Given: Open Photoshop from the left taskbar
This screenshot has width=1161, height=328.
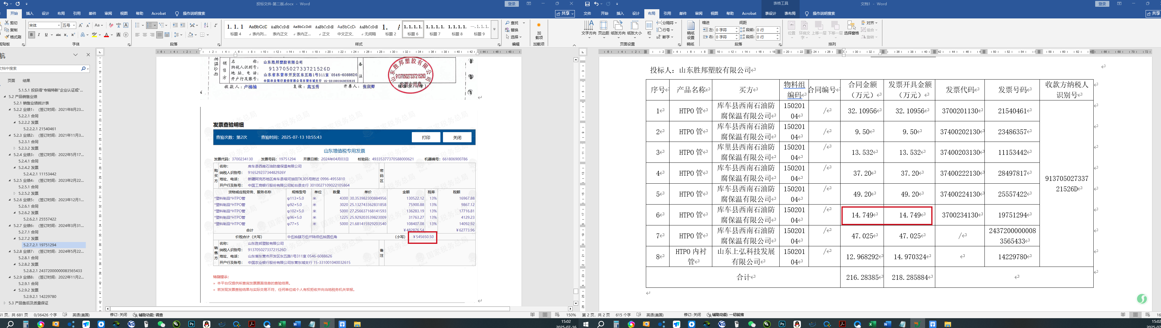Looking at the screenshot, I should [192, 324].
